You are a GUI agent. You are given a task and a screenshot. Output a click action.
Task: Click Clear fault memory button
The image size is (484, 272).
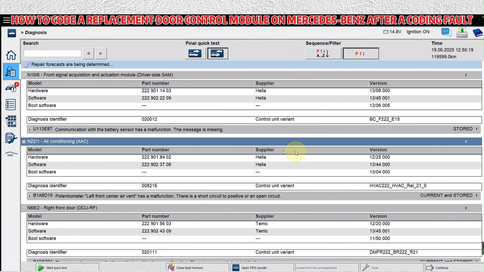pos(197,267)
